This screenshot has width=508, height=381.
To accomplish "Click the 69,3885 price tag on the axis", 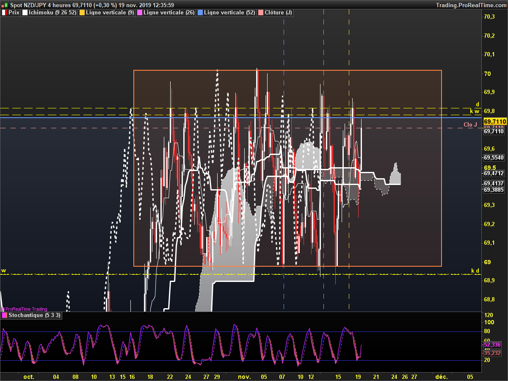I will (494, 190).
